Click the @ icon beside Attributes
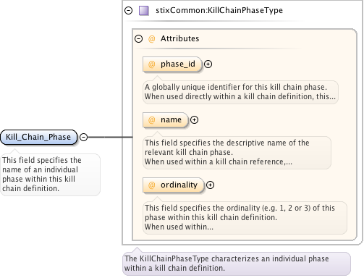The image size is (364, 278). coord(151,39)
